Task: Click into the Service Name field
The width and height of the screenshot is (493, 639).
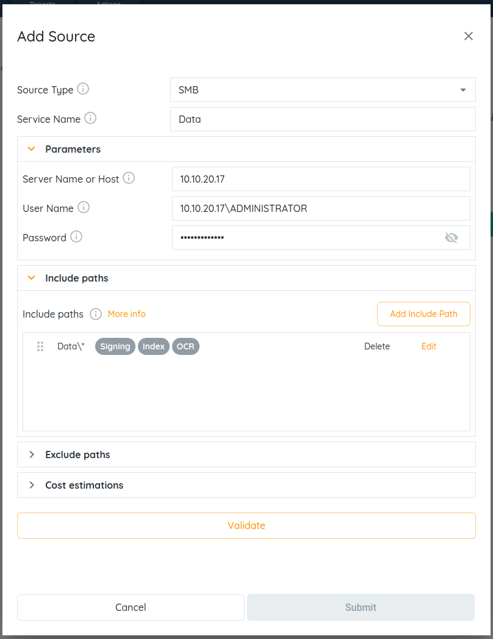Action: [x=323, y=119]
